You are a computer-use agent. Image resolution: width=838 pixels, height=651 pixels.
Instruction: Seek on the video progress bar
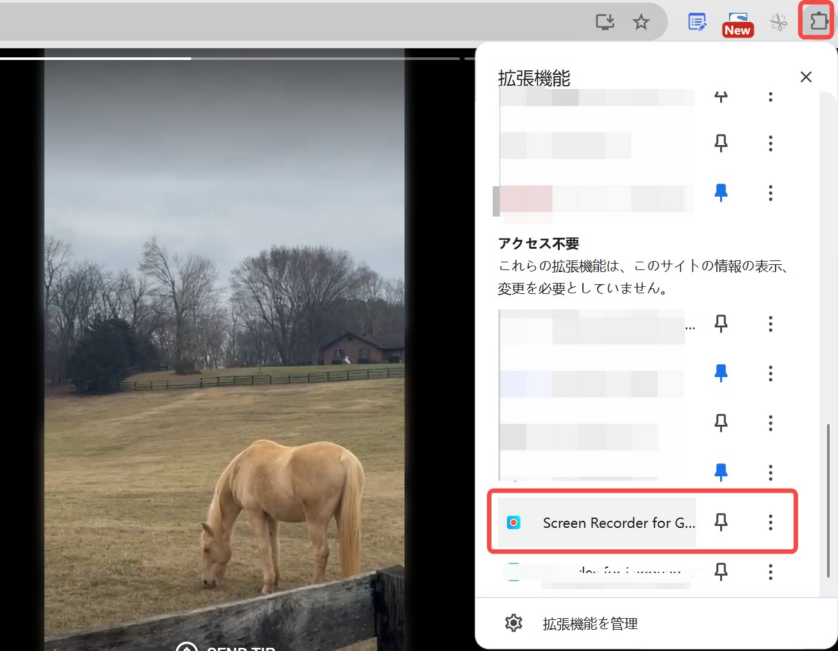coord(230,59)
